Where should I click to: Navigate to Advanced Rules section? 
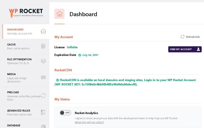click(26, 113)
